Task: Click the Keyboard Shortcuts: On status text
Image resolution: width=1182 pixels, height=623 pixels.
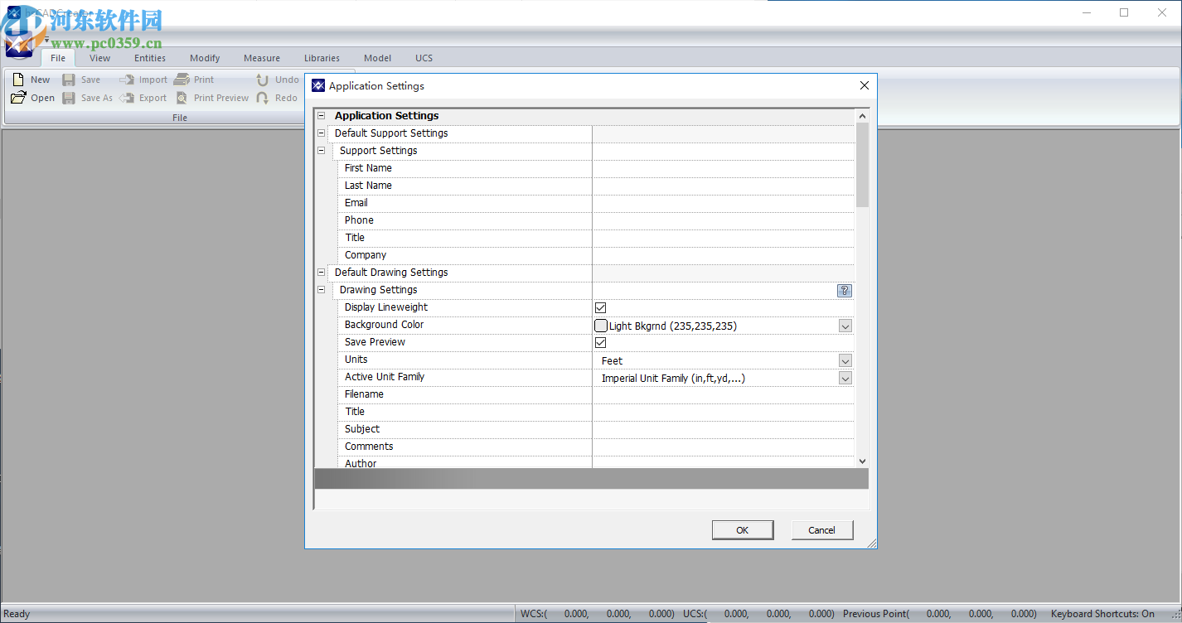Action: pos(1102,614)
